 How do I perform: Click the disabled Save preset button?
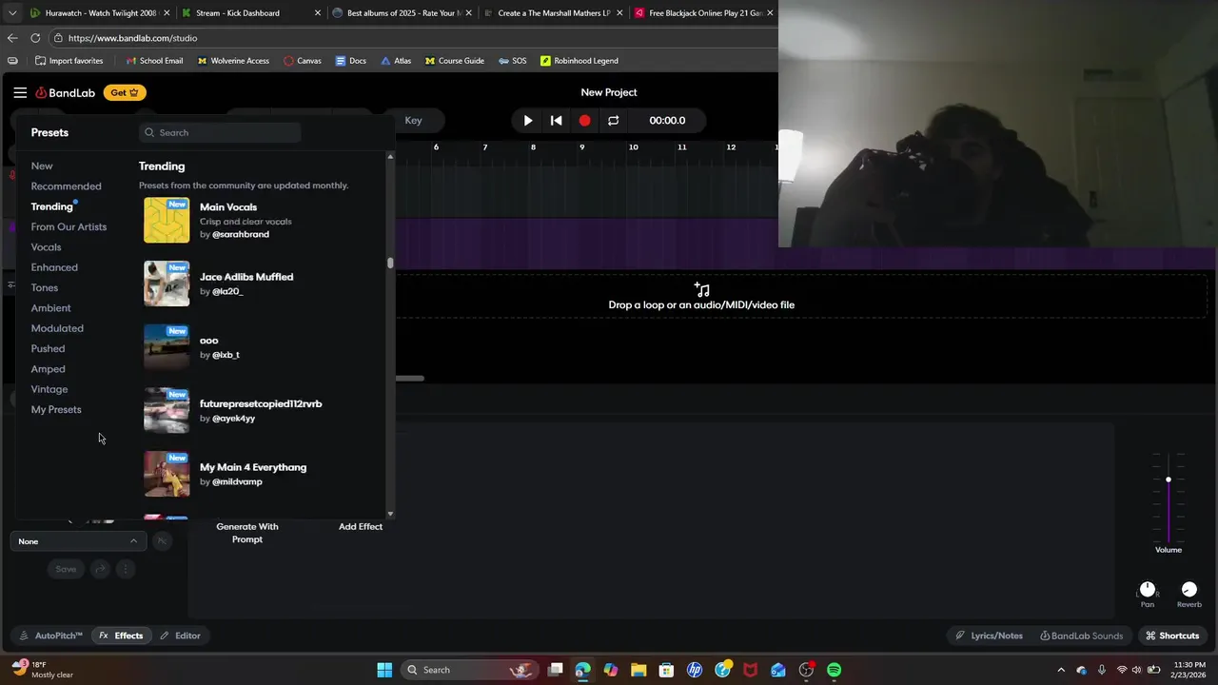click(x=66, y=569)
